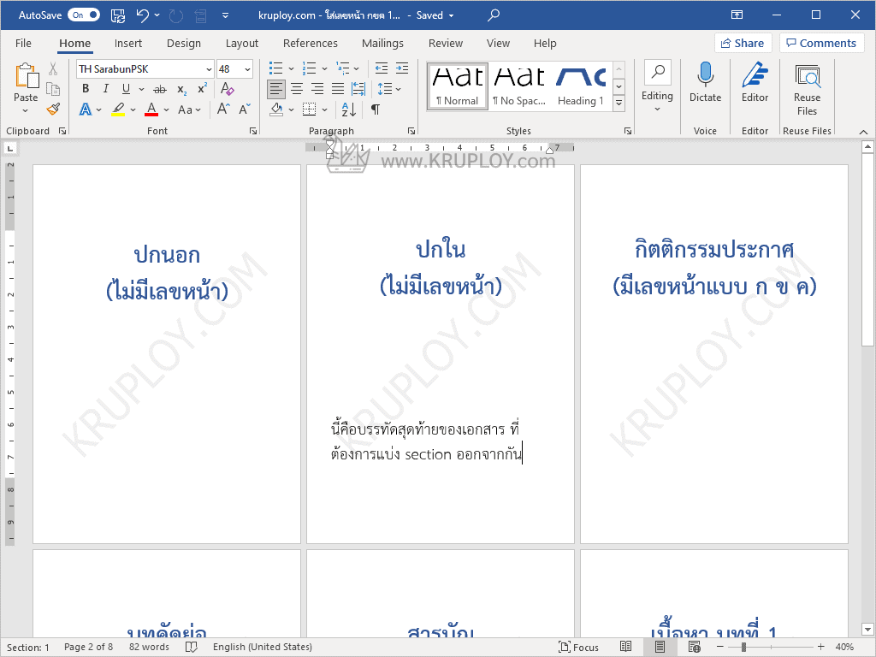Click the Format Painter brush icon

tap(53, 109)
